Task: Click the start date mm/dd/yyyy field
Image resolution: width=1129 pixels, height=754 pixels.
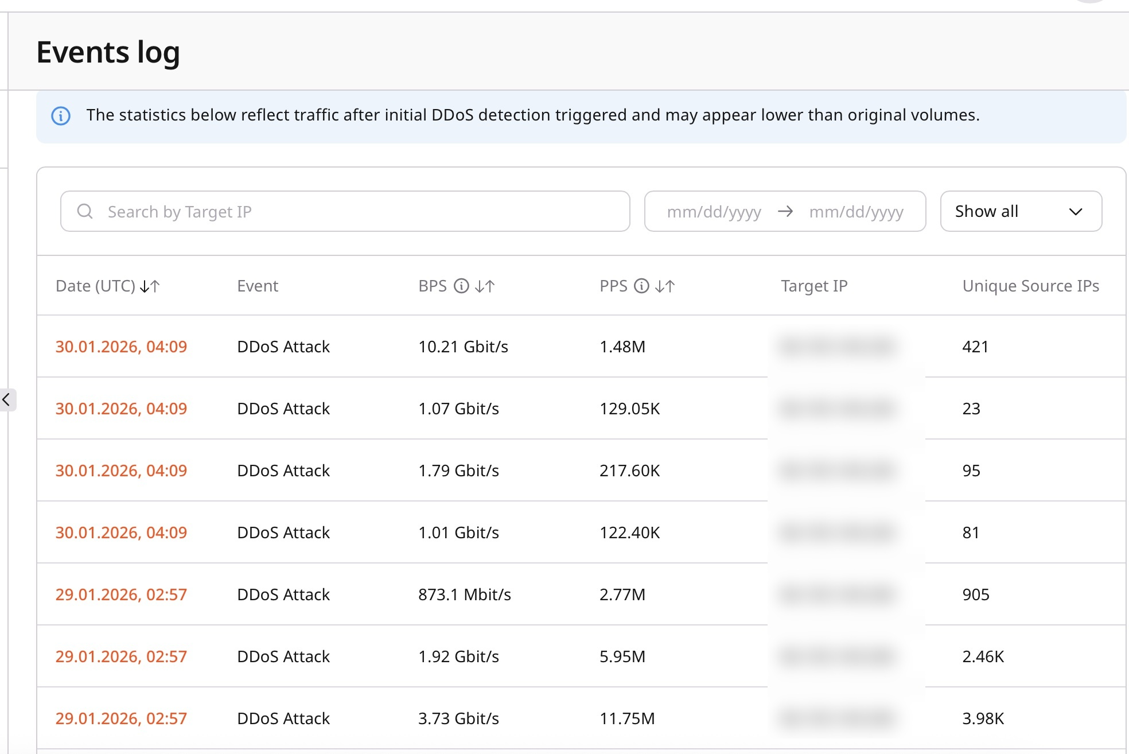Action: pyautogui.click(x=714, y=211)
